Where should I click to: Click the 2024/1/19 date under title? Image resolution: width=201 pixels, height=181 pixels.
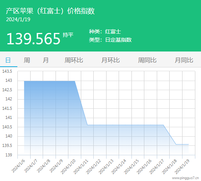tap(18, 20)
